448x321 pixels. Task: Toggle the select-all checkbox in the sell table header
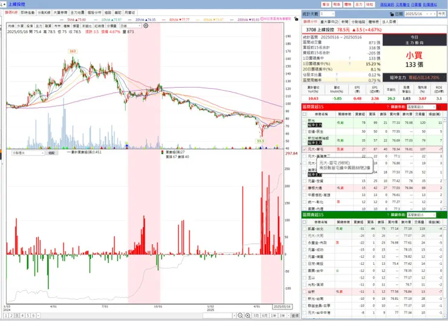305,222
